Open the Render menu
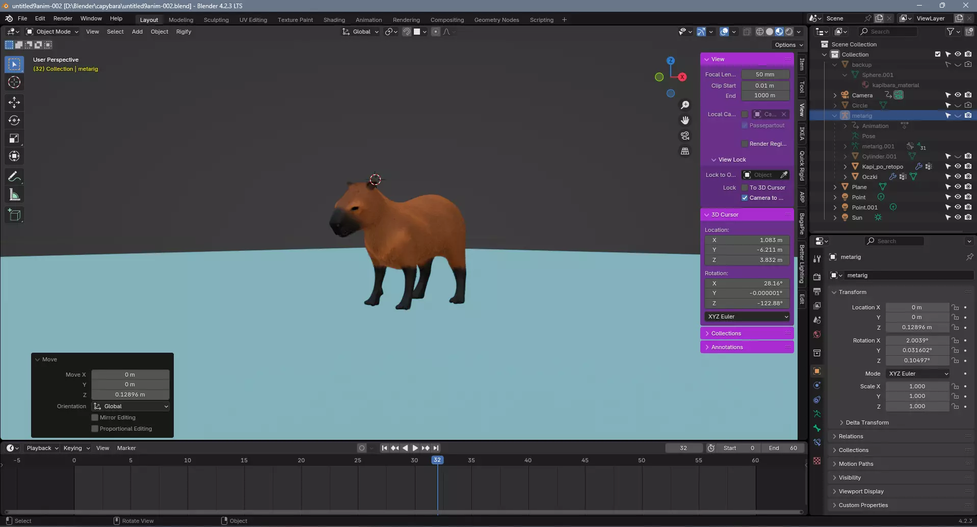This screenshot has height=527, width=977. 63,18
